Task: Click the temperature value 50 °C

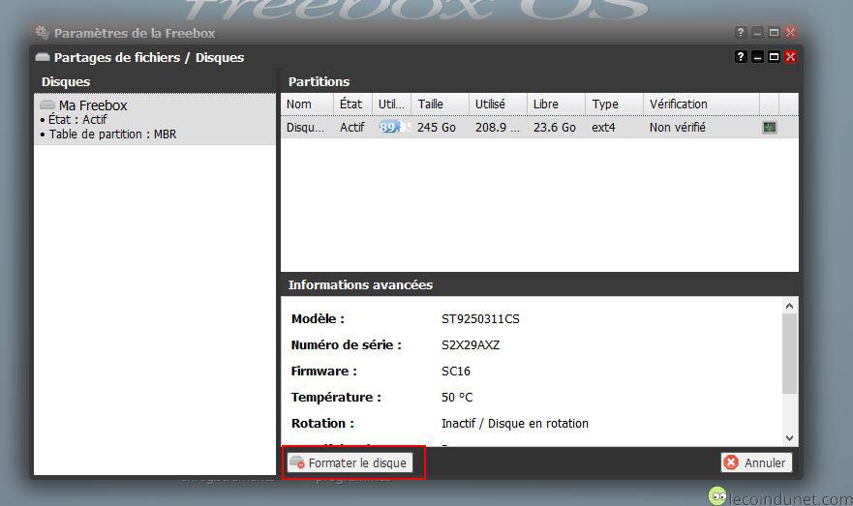Action: click(457, 398)
